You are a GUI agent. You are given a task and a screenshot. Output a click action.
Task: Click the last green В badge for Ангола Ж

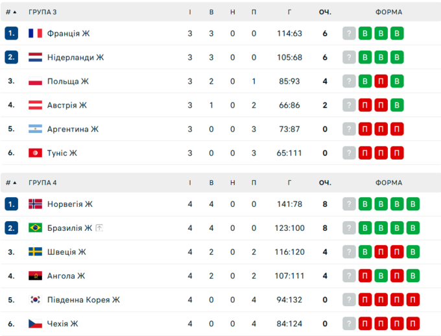(412, 276)
